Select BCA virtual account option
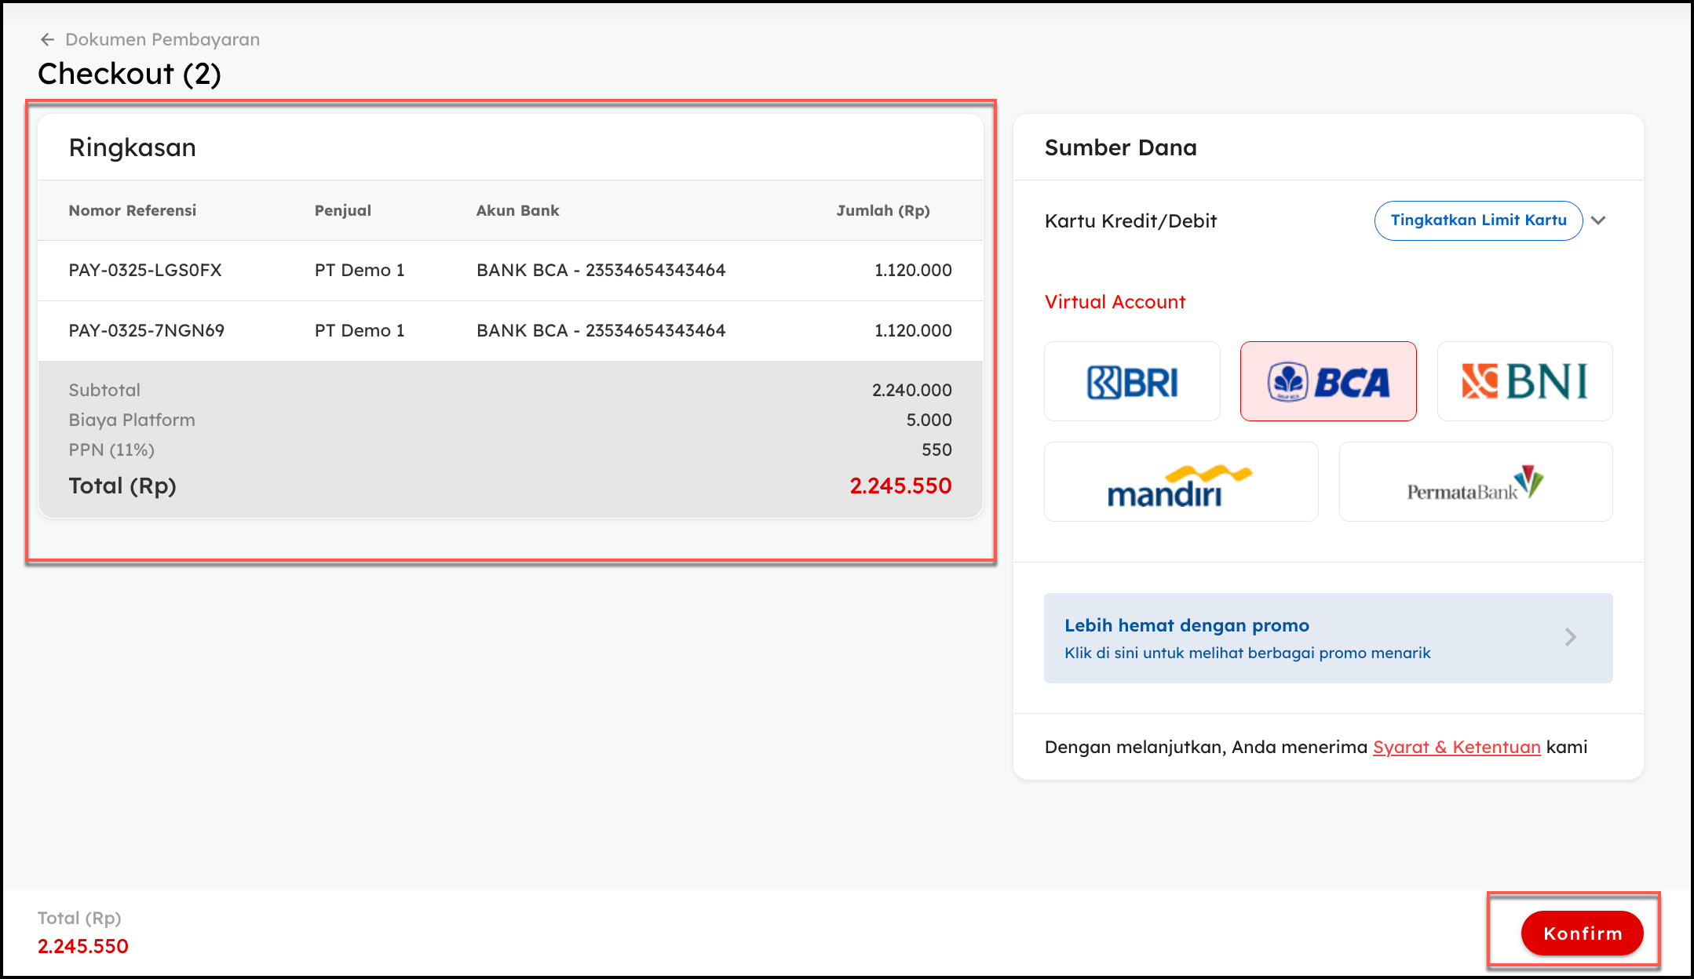1694x979 pixels. 1328,382
